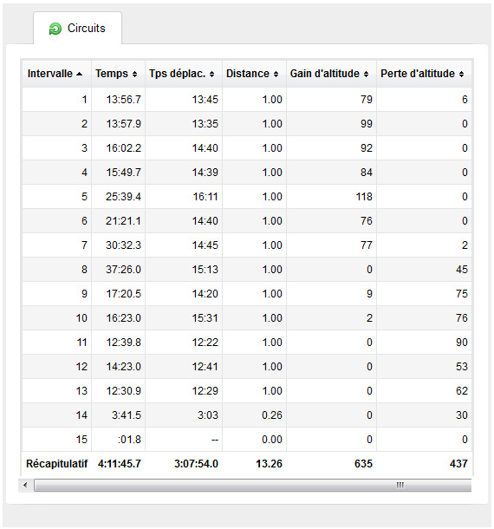Select interval row 5 time 25:39.4
The image size is (494, 529).
pos(123,196)
